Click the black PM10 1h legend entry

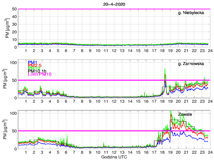[x=37, y=71]
